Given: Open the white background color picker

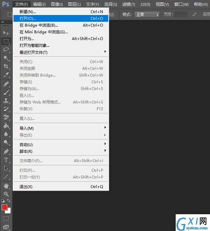Looking at the screenshot, I should 8,211.
